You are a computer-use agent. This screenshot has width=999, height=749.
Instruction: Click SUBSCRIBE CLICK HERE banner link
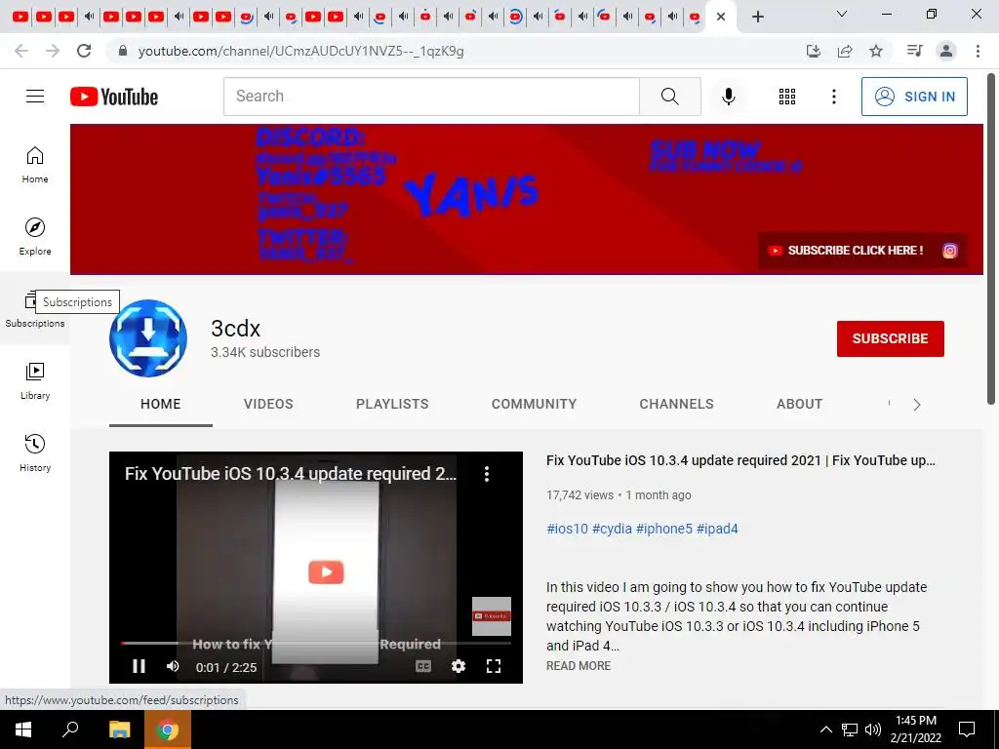[845, 251]
